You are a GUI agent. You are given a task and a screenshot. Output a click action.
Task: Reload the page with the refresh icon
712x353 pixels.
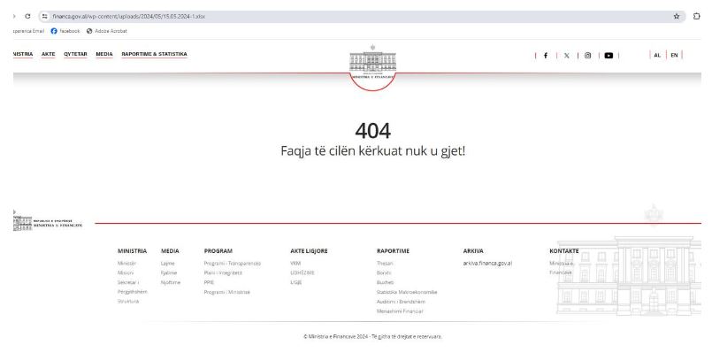pyautogui.click(x=27, y=16)
